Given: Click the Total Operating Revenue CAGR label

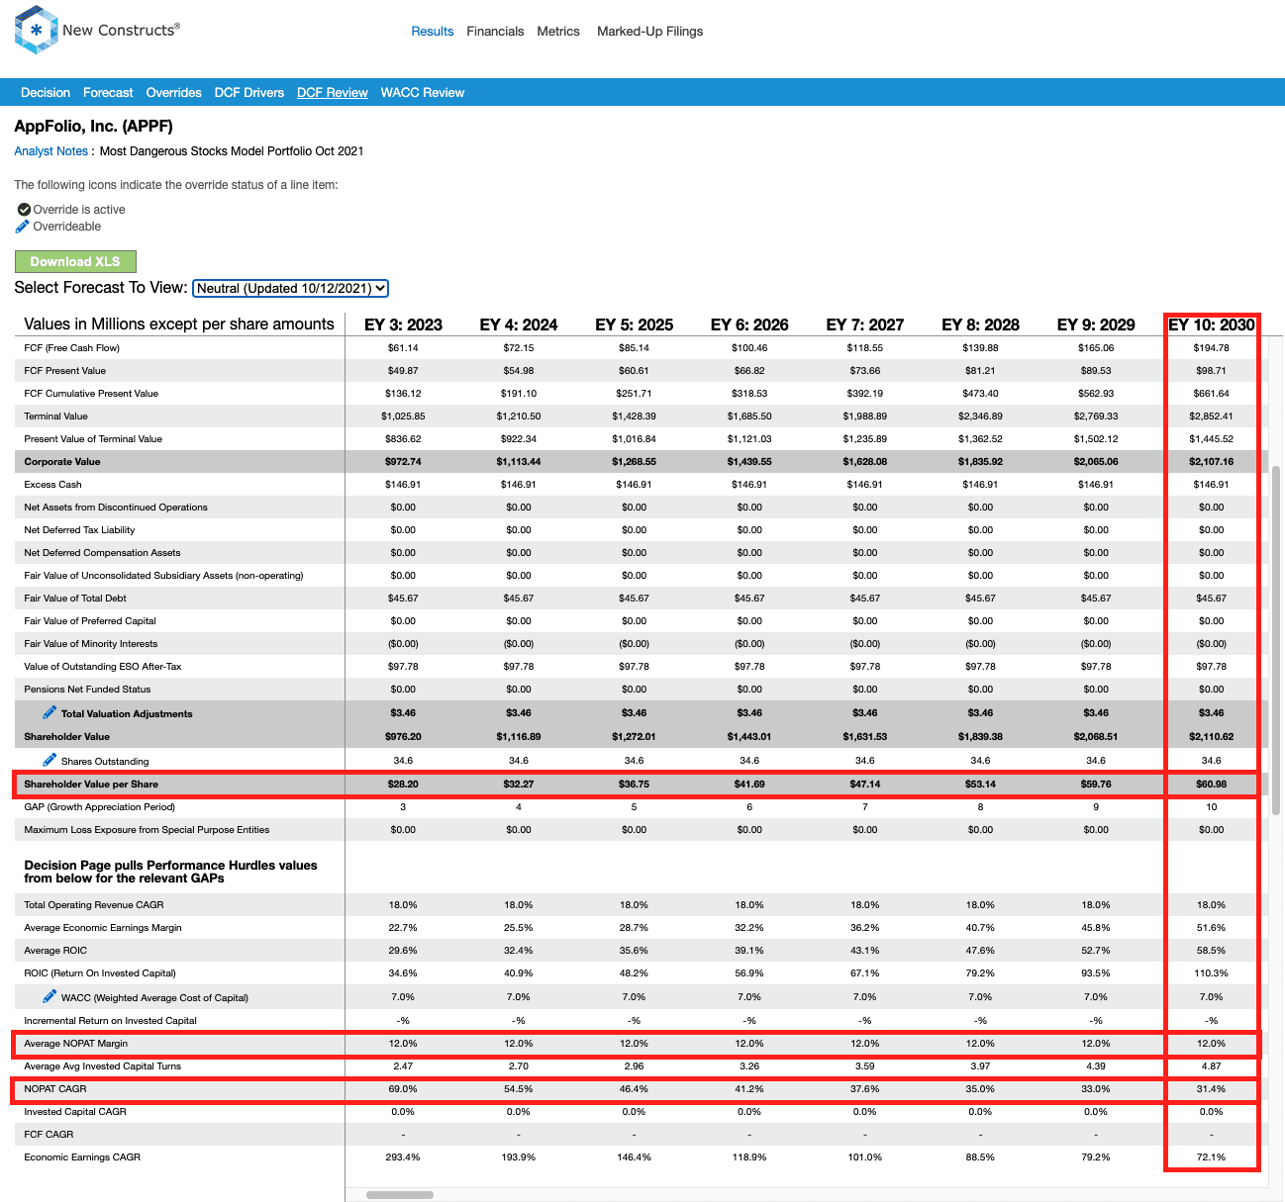Looking at the screenshot, I should coord(94,905).
